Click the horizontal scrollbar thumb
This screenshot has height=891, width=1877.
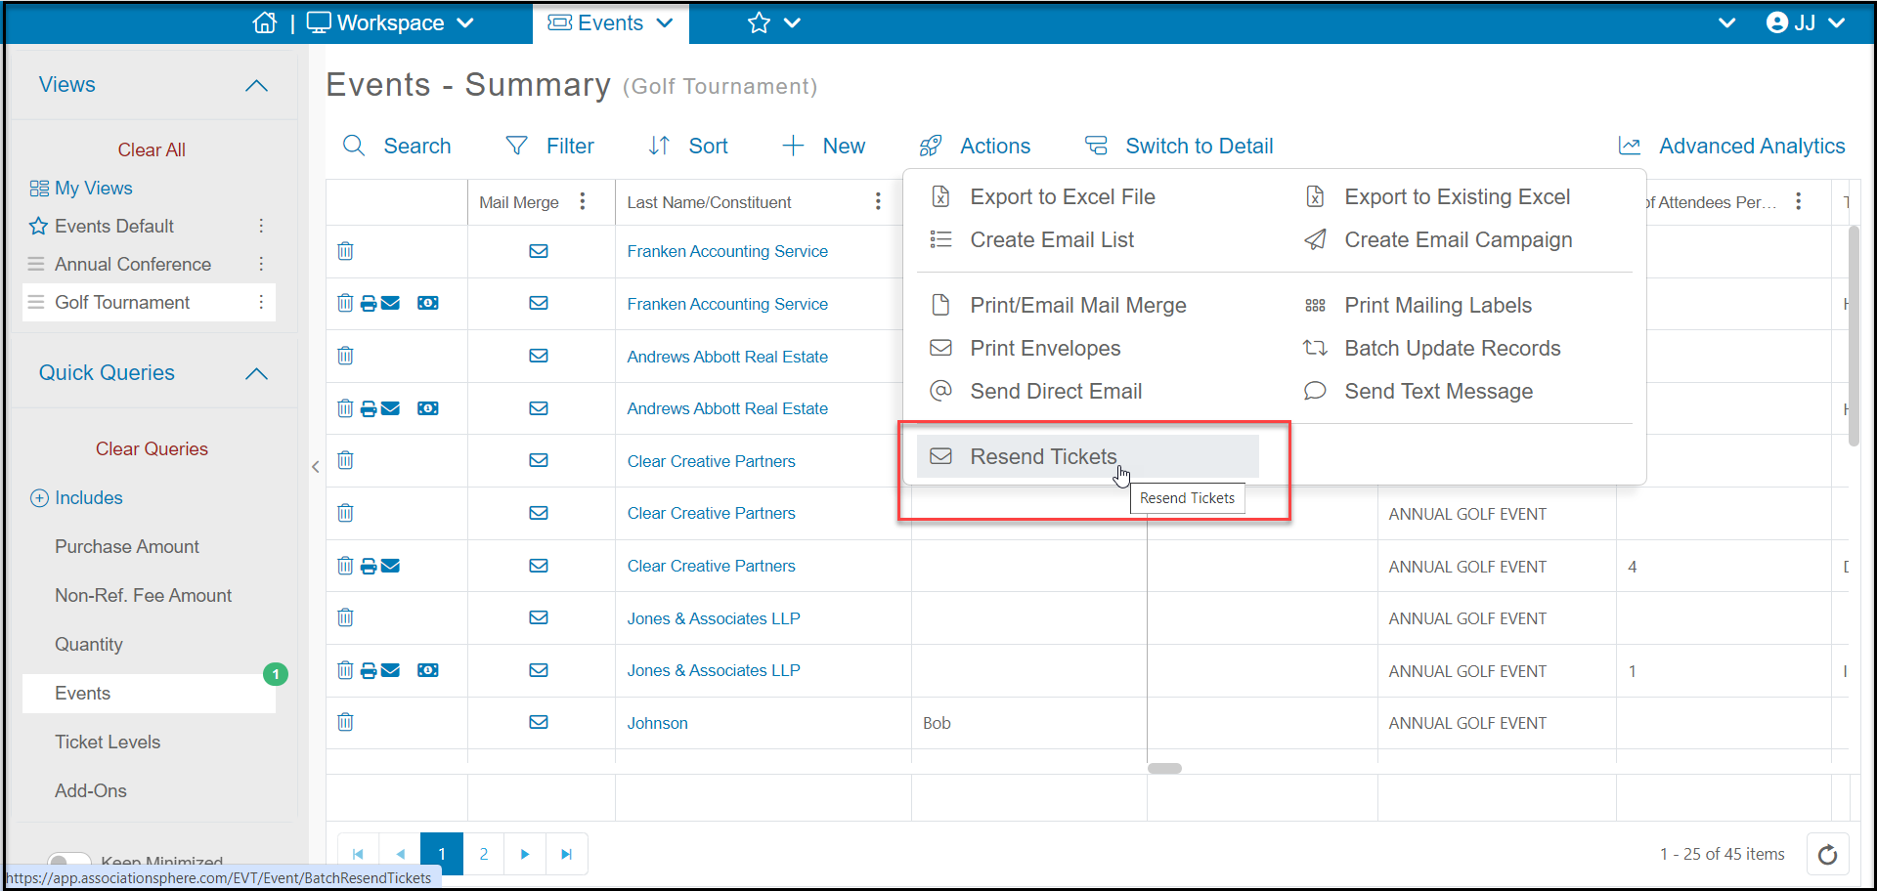1164,768
